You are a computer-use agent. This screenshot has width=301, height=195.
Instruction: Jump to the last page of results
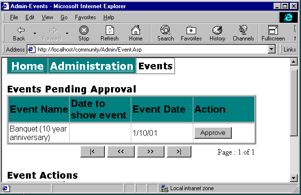179,152
